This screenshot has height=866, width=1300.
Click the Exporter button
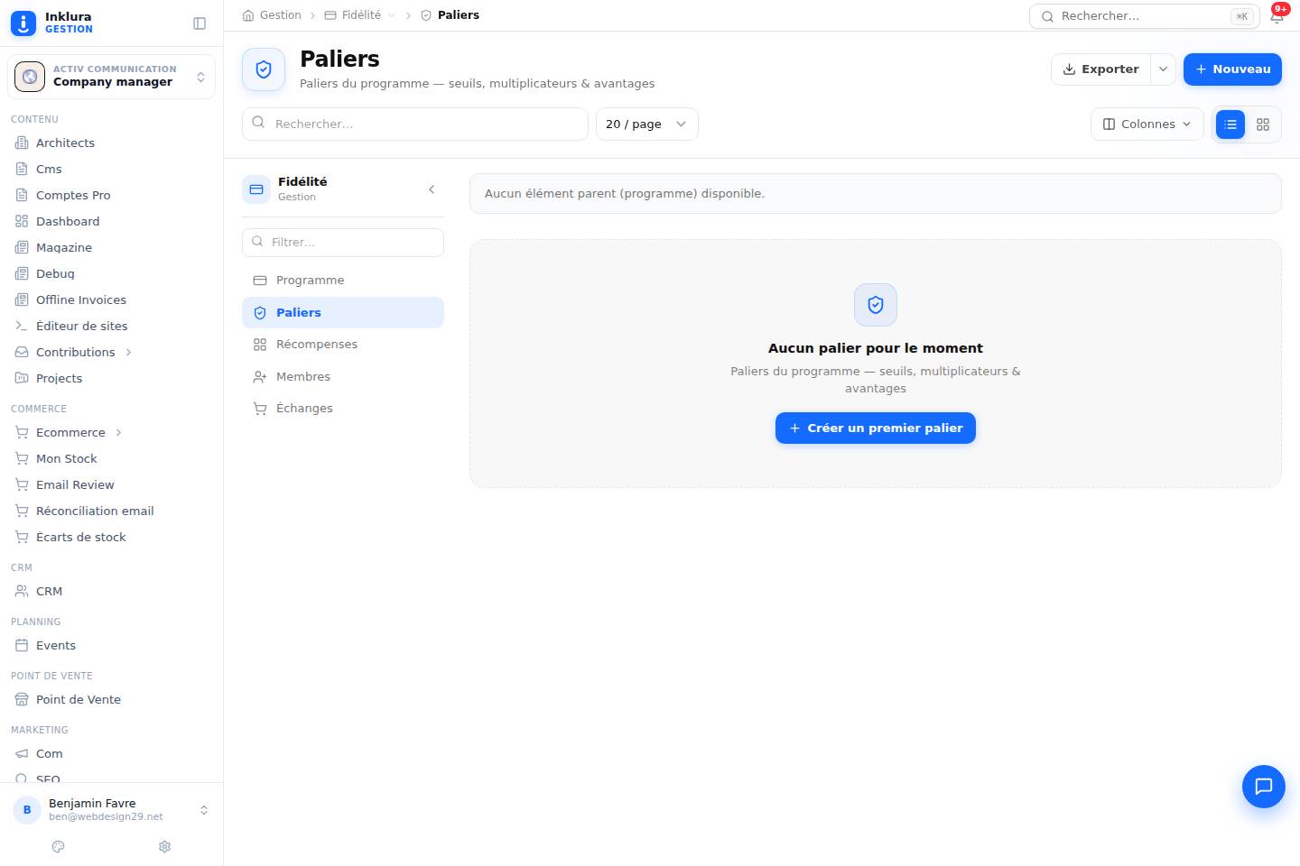[1100, 69]
